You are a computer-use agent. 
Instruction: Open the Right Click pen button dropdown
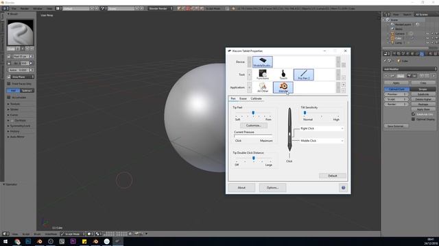[x=322, y=128]
